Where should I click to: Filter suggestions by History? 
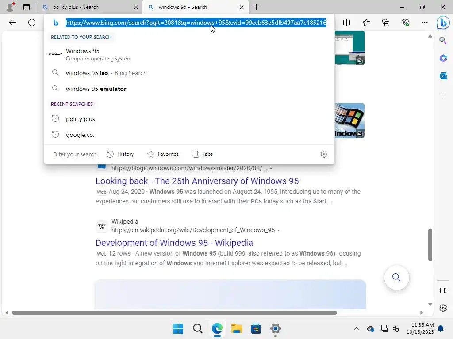[120, 154]
